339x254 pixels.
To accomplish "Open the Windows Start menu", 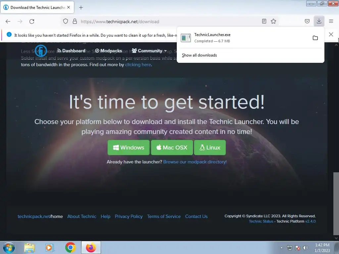I will [9, 247].
